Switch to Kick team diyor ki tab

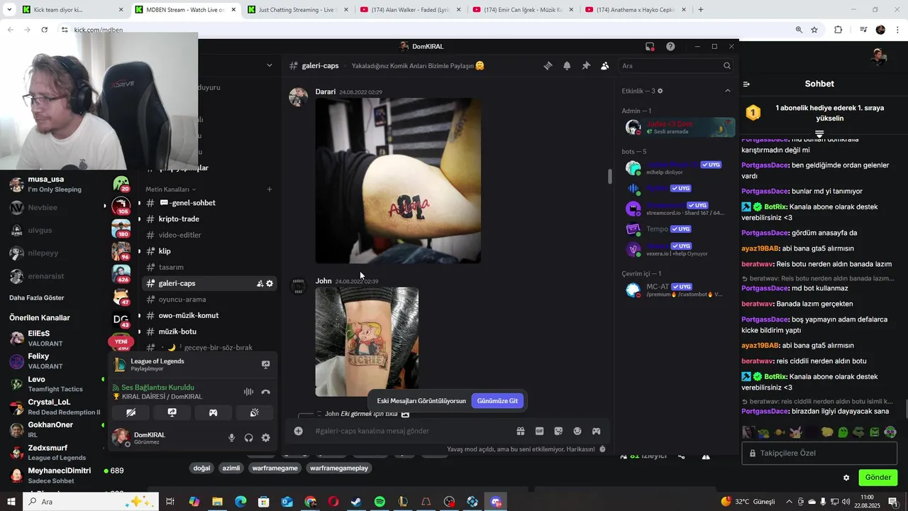[x=72, y=10]
